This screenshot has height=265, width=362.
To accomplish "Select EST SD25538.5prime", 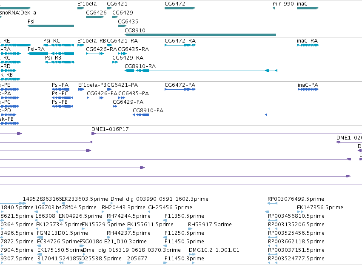I will [100, 259].
